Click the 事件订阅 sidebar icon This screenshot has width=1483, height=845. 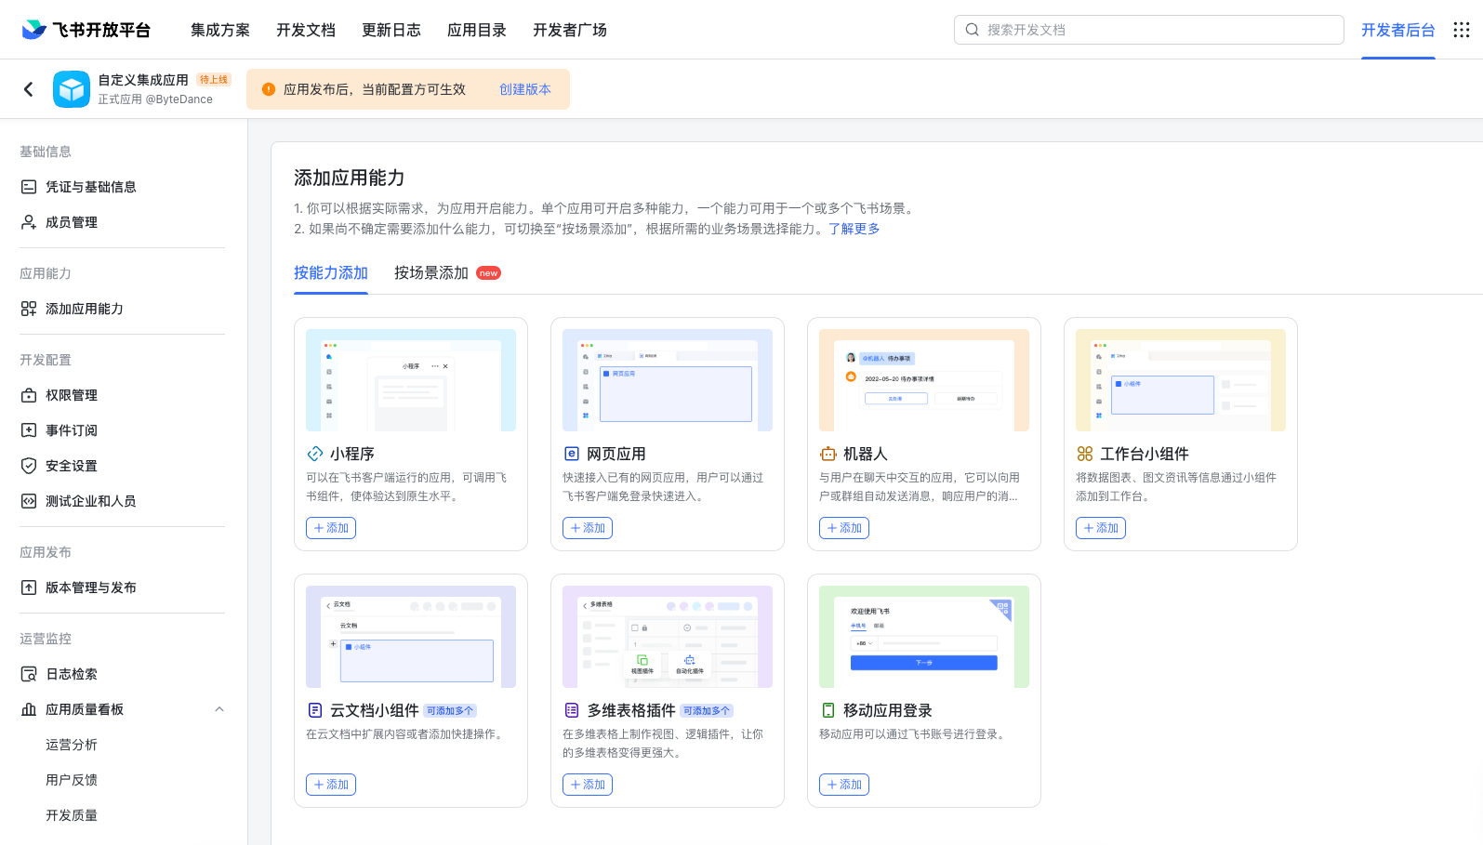point(29,430)
